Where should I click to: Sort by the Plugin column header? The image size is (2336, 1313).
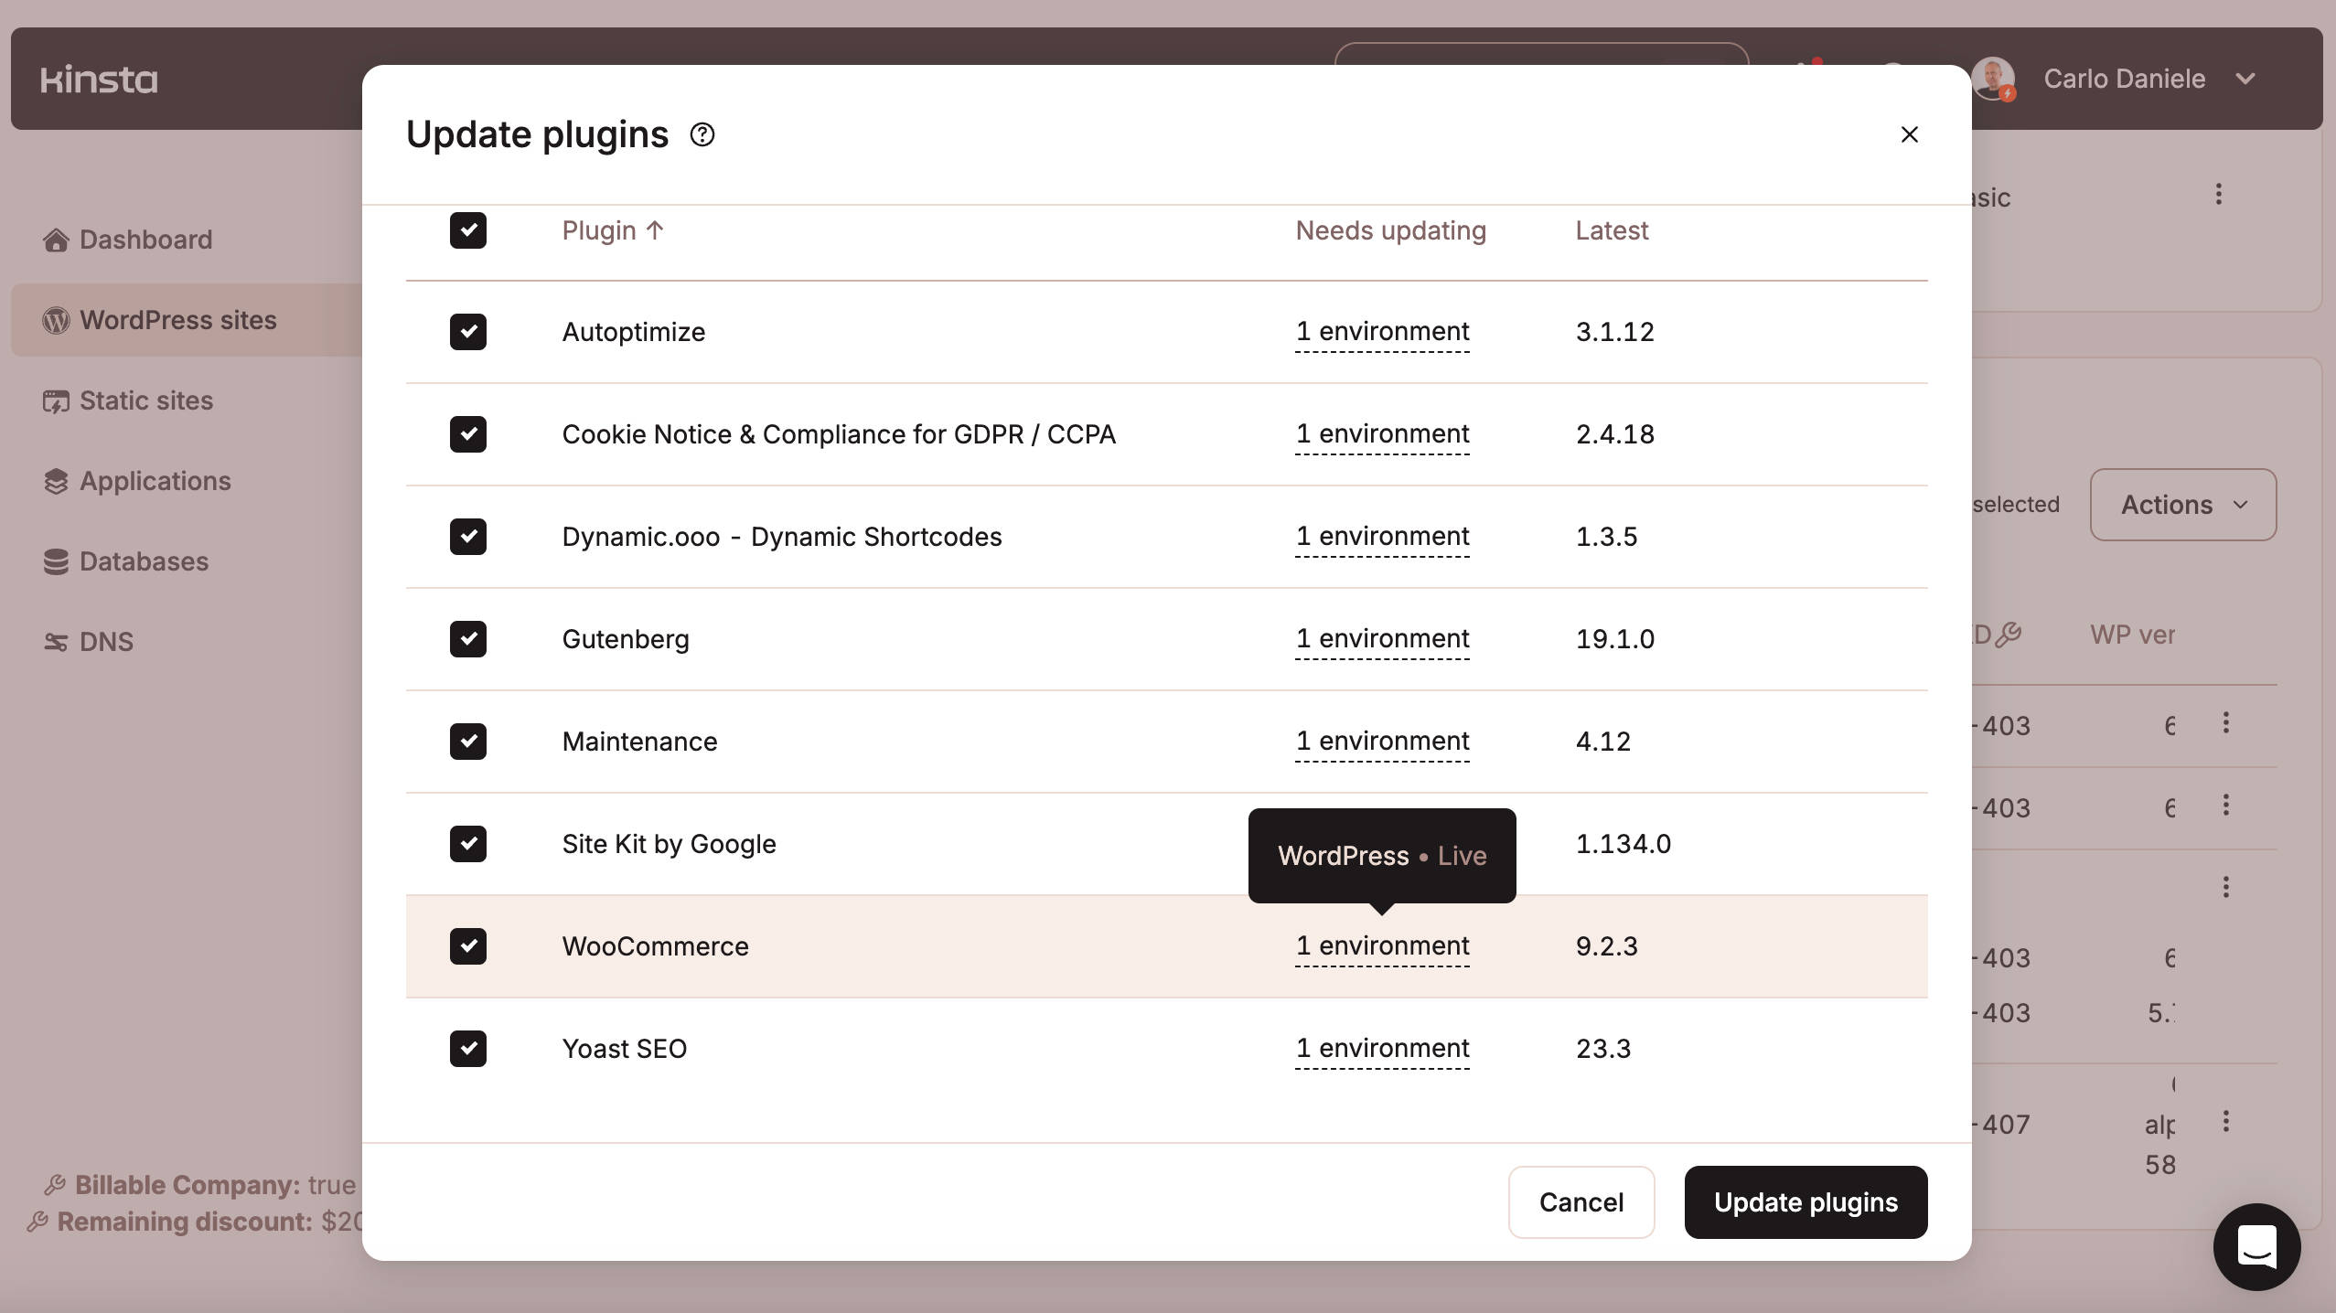tap(612, 230)
